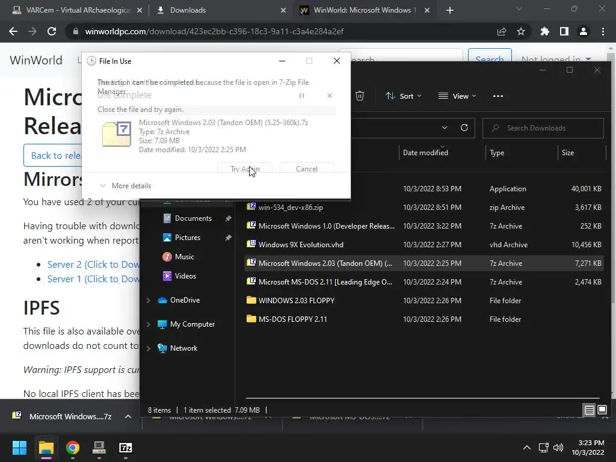Pause the file operation progress
Image resolution: width=616 pixels, height=462 pixels.
pyautogui.click(x=302, y=96)
